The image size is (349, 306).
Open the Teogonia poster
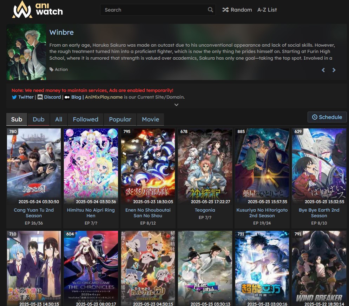(205, 166)
